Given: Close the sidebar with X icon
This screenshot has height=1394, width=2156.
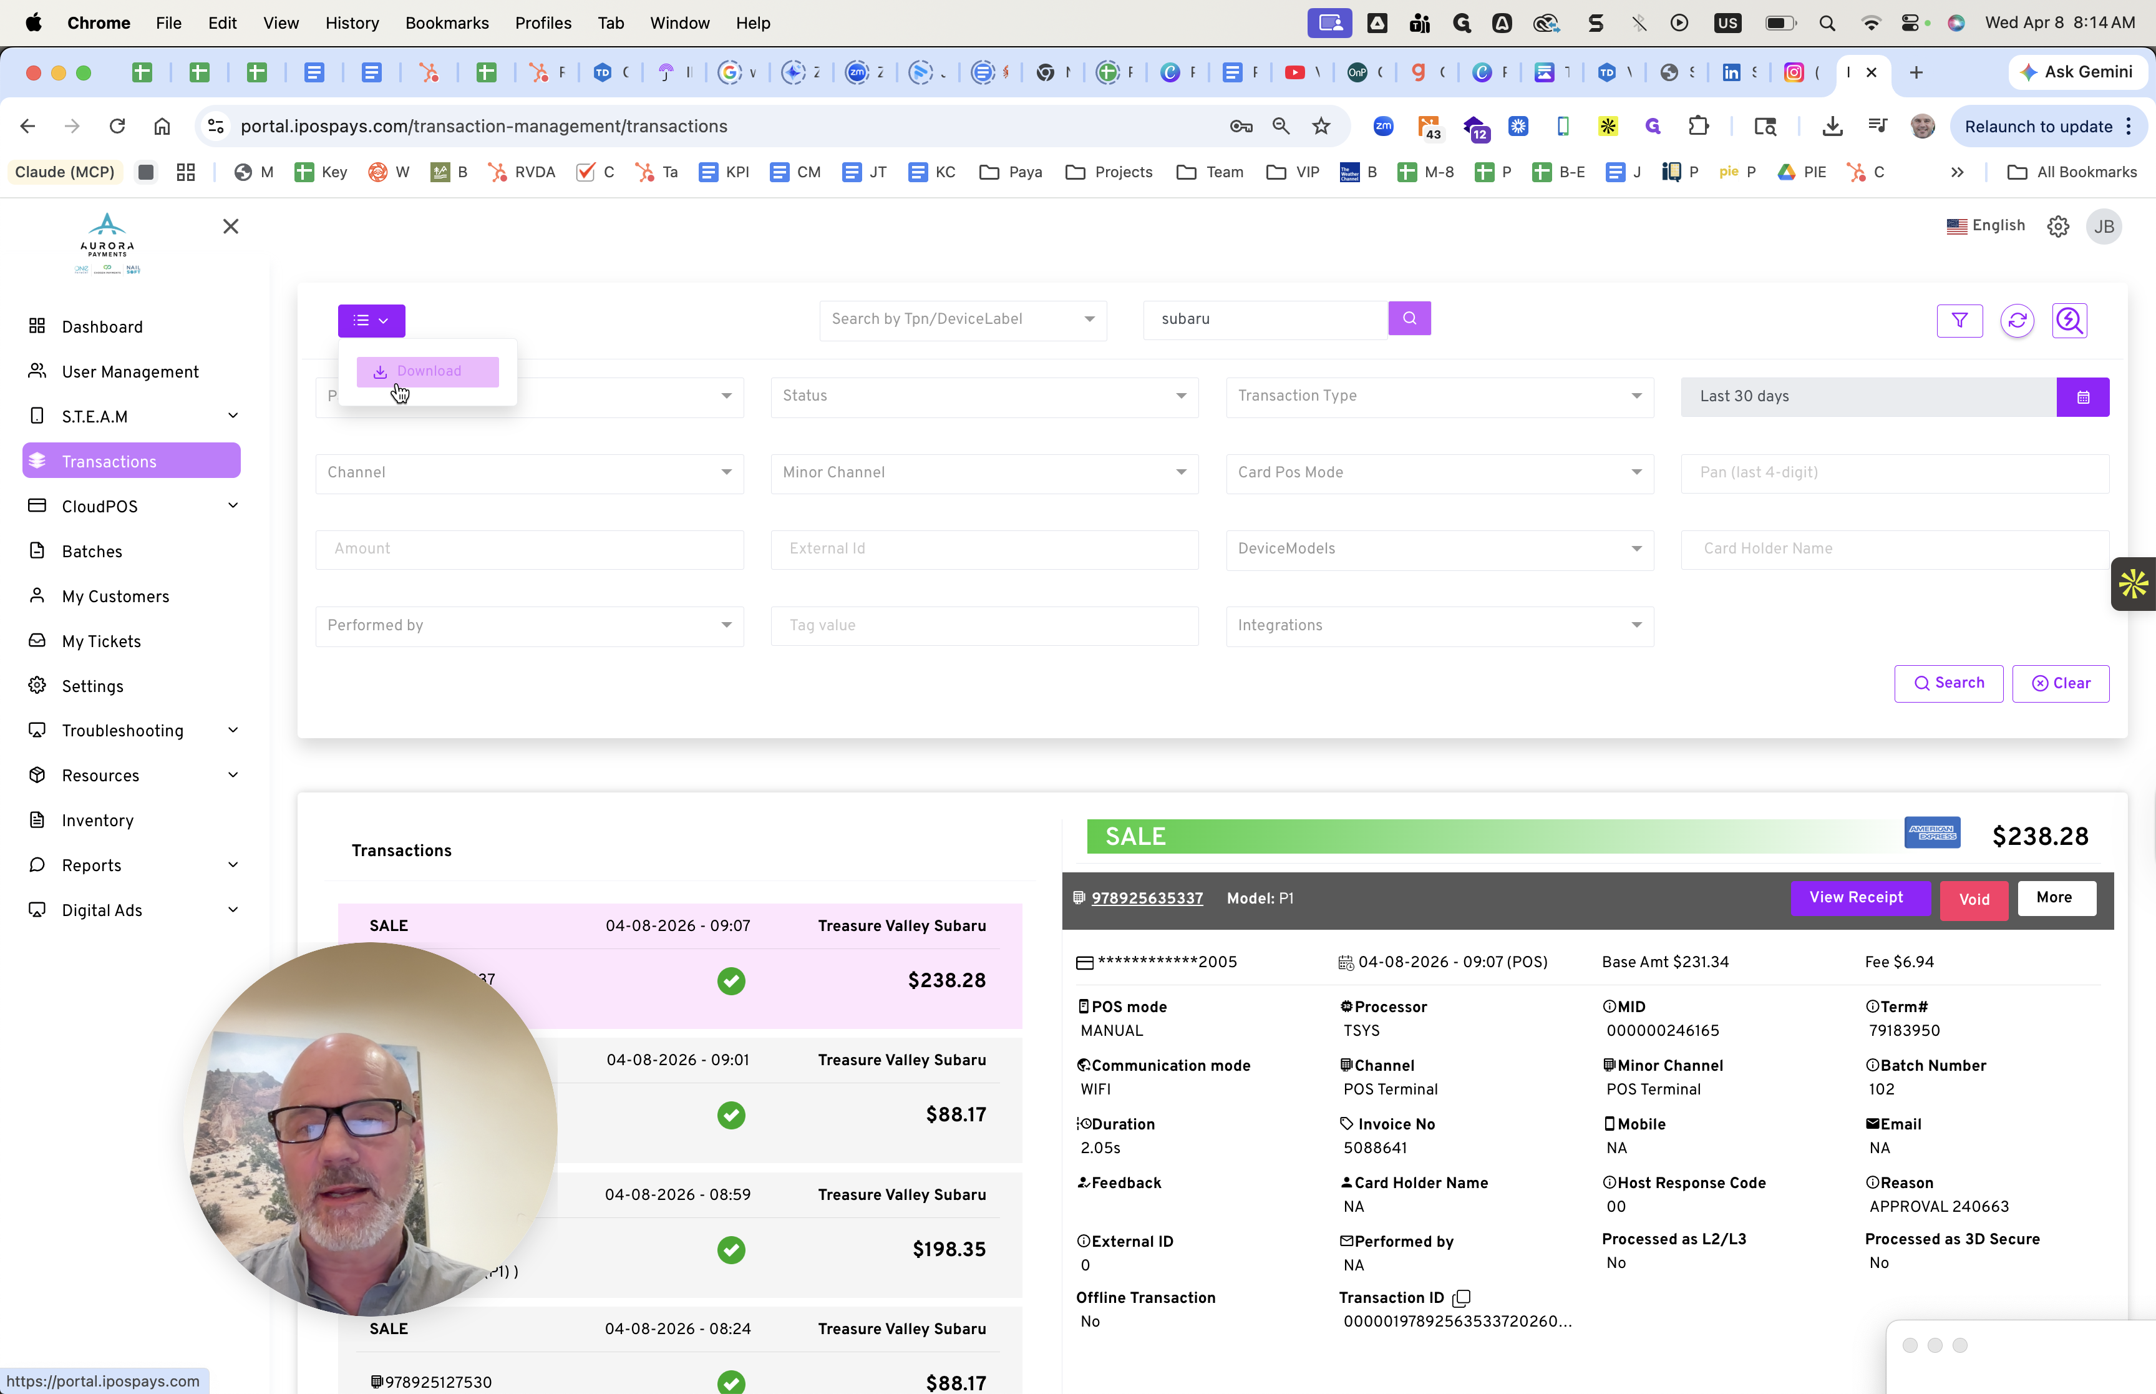Looking at the screenshot, I should click(x=231, y=227).
